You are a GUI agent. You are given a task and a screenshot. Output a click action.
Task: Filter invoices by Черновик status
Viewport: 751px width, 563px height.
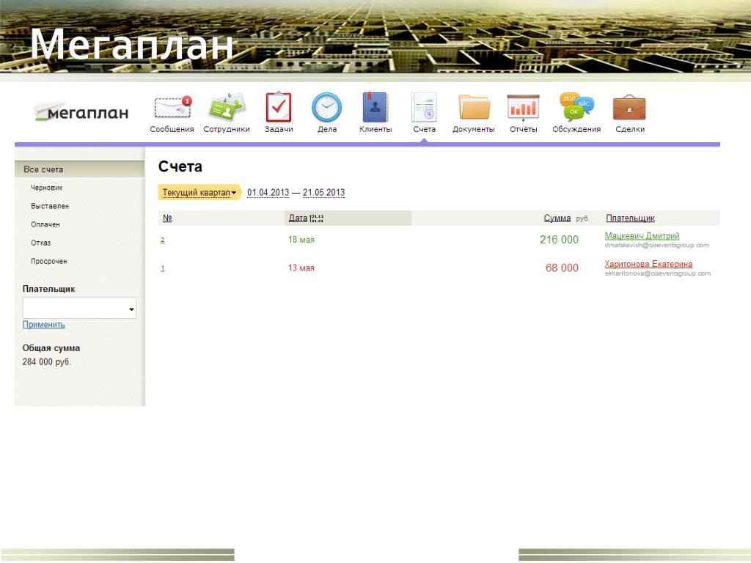tap(46, 188)
